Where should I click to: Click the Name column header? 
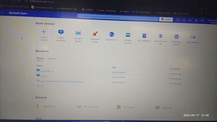click(x=40, y=65)
